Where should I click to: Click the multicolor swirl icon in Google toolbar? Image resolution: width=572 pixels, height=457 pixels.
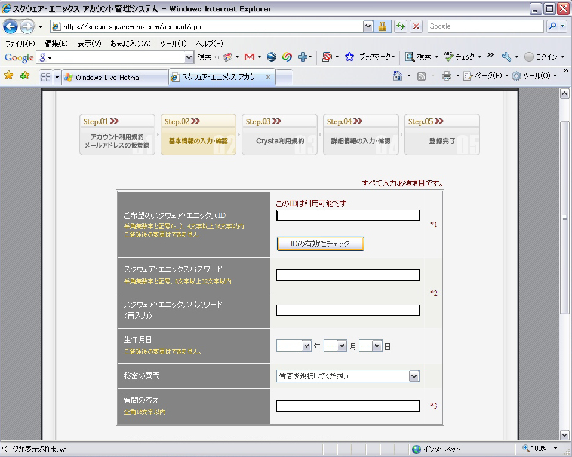click(287, 57)
